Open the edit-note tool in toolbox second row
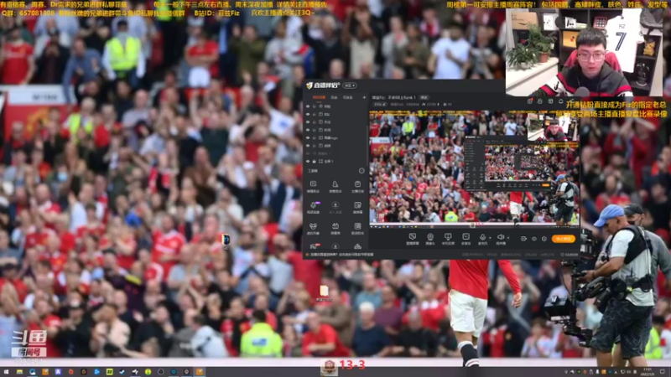Screen dimensions: 671x377 (357, 208)
